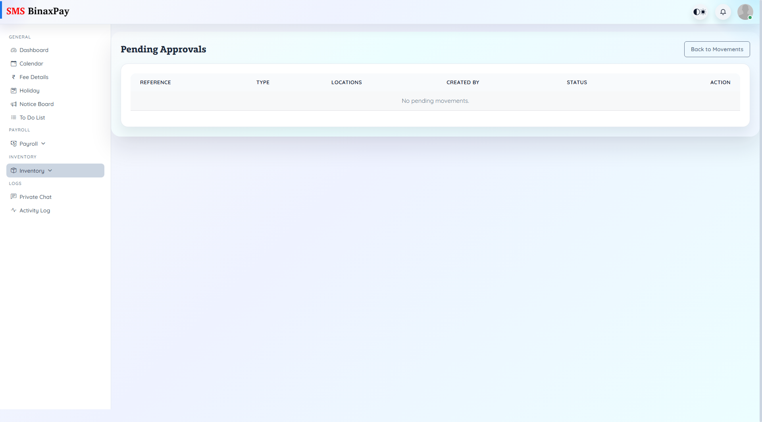Image resolution: width=762 pixels, height=422 pixels.
Task: Open the profile avatar menu
Action: (745, 12)
